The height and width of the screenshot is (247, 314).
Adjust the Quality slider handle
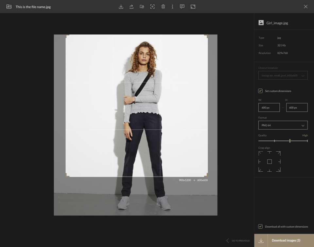(290, 141)
